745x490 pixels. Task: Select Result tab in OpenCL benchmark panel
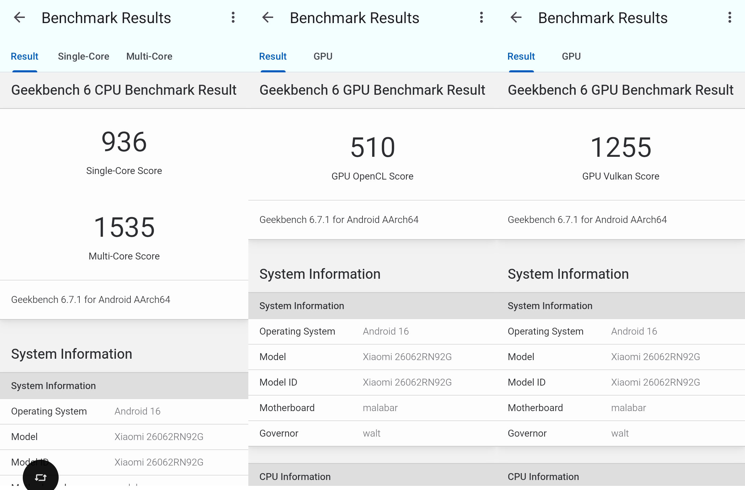273,56
